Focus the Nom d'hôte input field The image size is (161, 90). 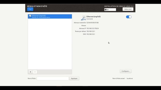(x=53, y=78)
